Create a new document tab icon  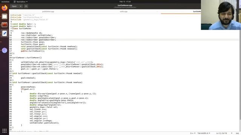pyautogui.click(x=26, y=6)
